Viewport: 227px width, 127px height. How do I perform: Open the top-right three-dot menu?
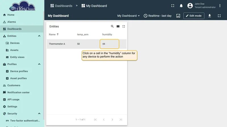click(x=220, y=6)
